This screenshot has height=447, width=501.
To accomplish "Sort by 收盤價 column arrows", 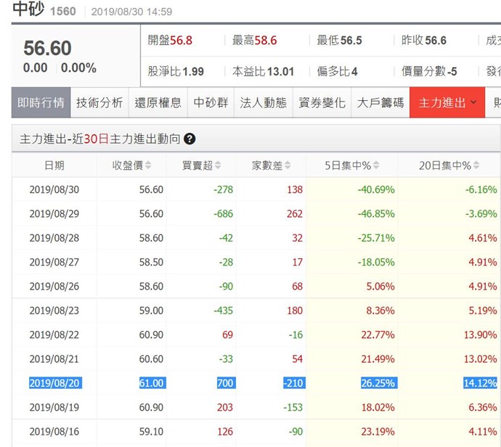I will point(148,166).
